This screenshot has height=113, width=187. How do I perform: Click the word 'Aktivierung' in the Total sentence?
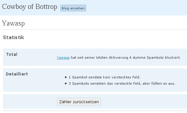[118, 58]
